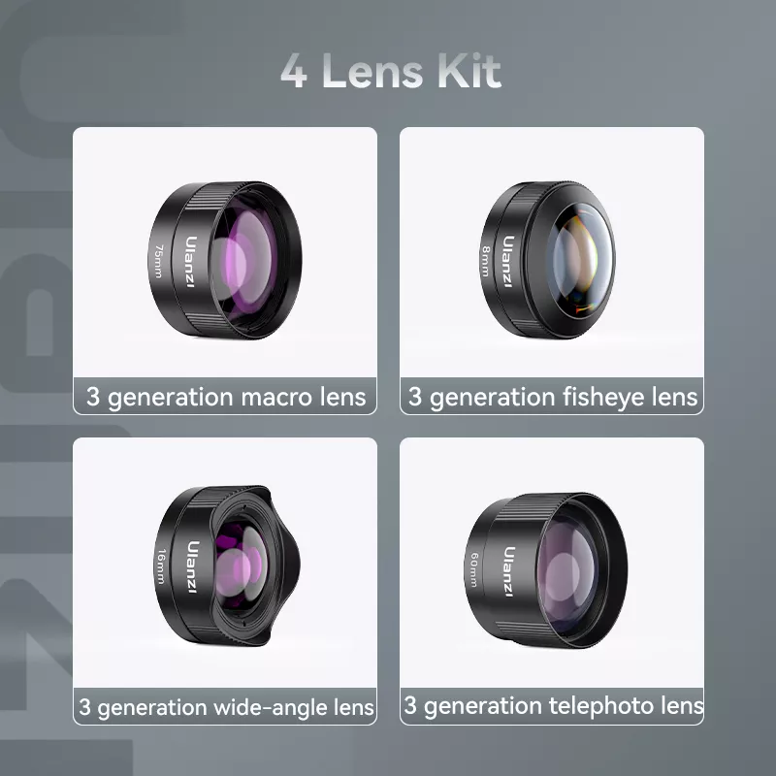The height and width of the screenshot is (776, 776).
Task: Select the '3 generation macro lens' label
Action: pos(226,397)
